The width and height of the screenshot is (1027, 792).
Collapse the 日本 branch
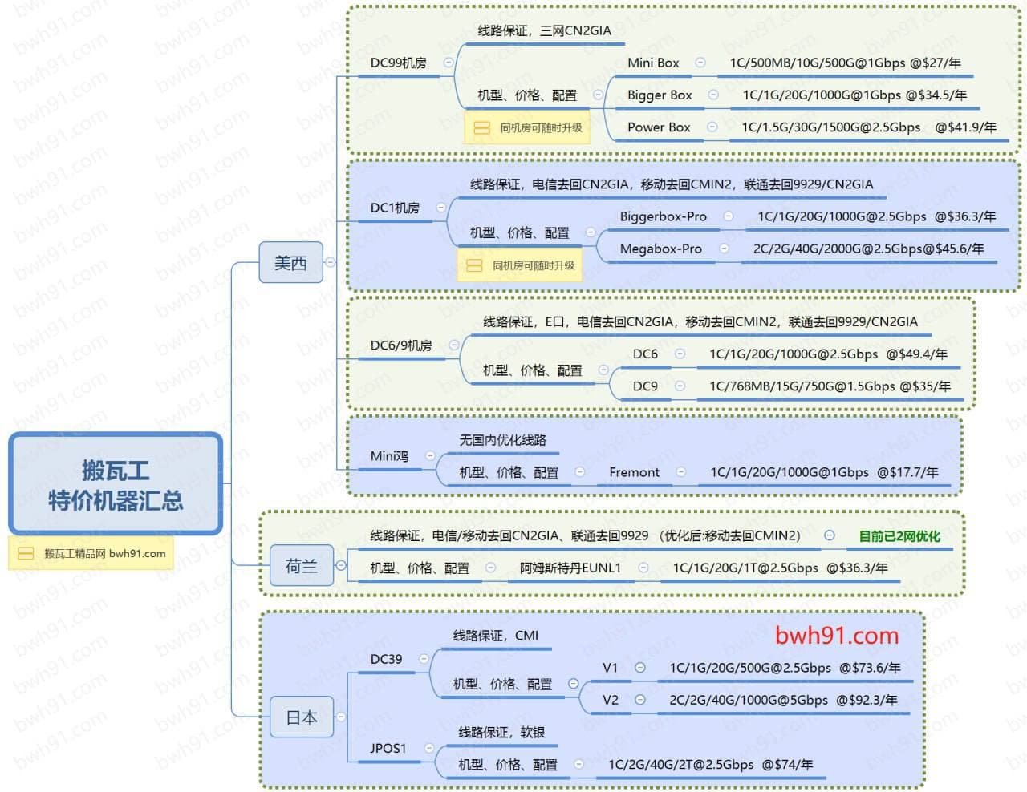click(341, 717)
